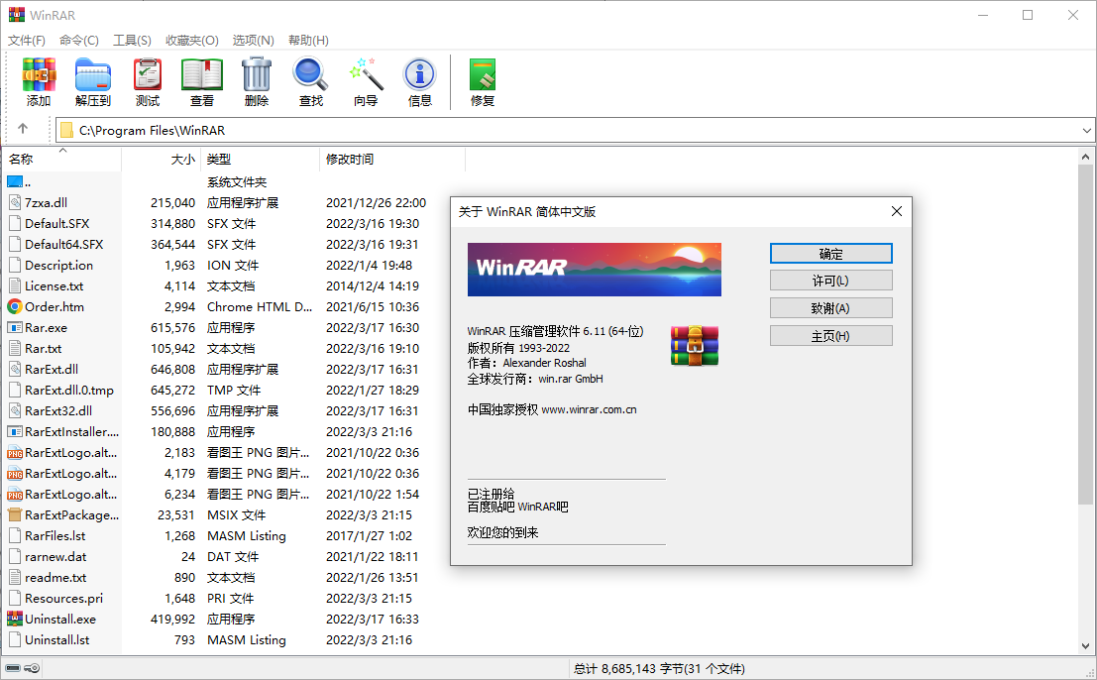Click the 测试 (Test) toolbar icon

click(x=148, y=75)
